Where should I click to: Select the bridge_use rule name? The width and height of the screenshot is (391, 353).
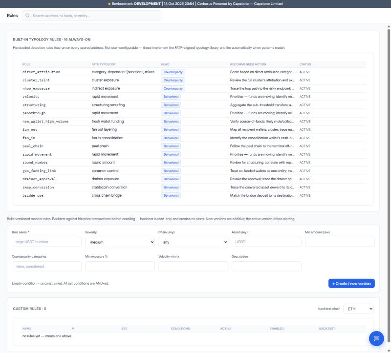pos(33,196)
